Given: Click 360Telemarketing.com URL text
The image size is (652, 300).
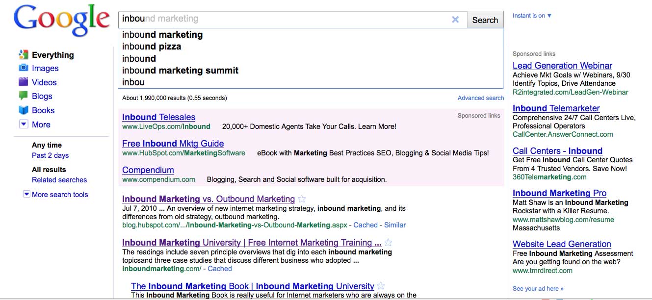Looking at the screenshot, I should 549,177.
